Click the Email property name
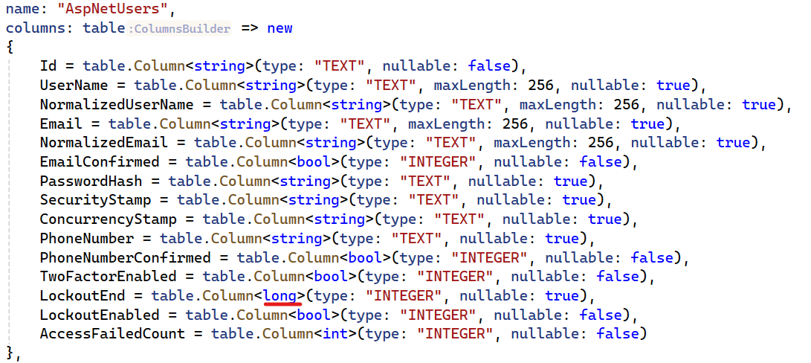 [x=61, y=123]
